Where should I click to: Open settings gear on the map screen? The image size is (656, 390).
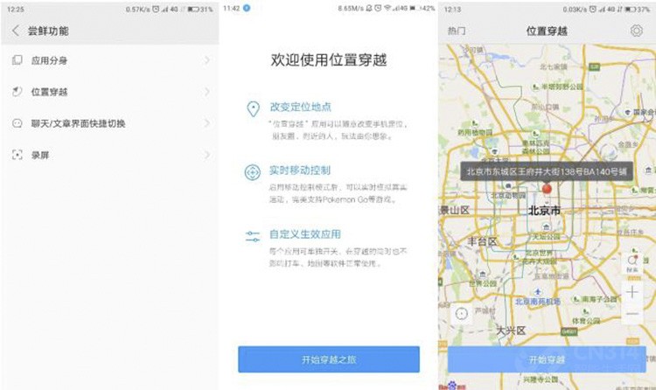point(636,31)
